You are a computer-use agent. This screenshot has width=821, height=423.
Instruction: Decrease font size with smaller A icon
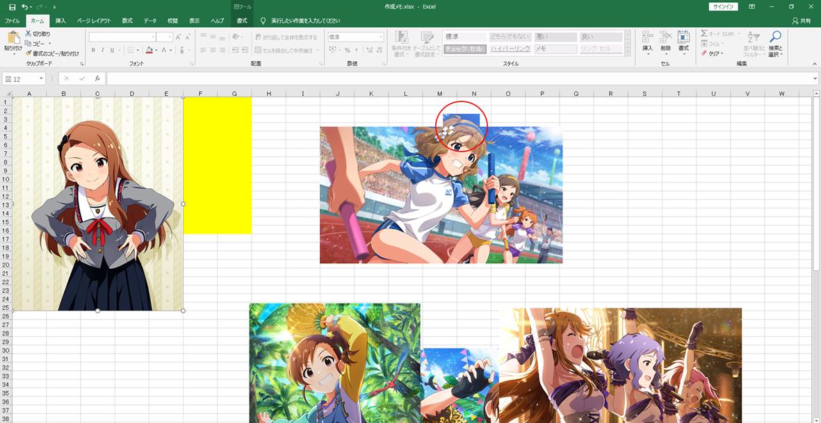(188, 37)
